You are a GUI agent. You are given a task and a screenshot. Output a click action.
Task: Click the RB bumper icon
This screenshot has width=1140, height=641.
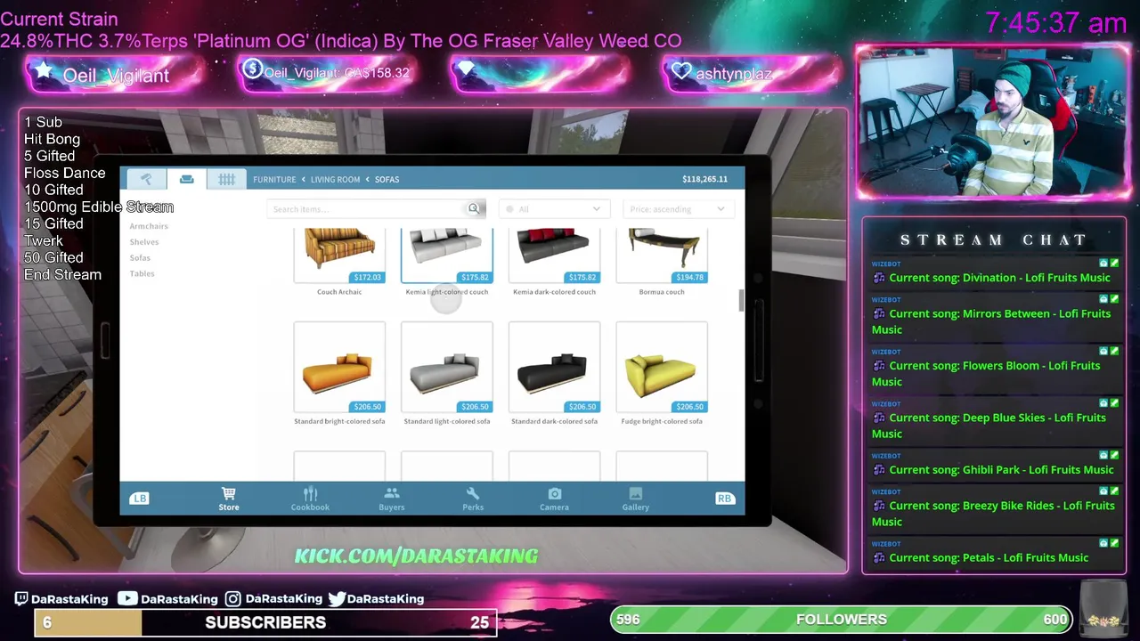[x=724, y=499]
